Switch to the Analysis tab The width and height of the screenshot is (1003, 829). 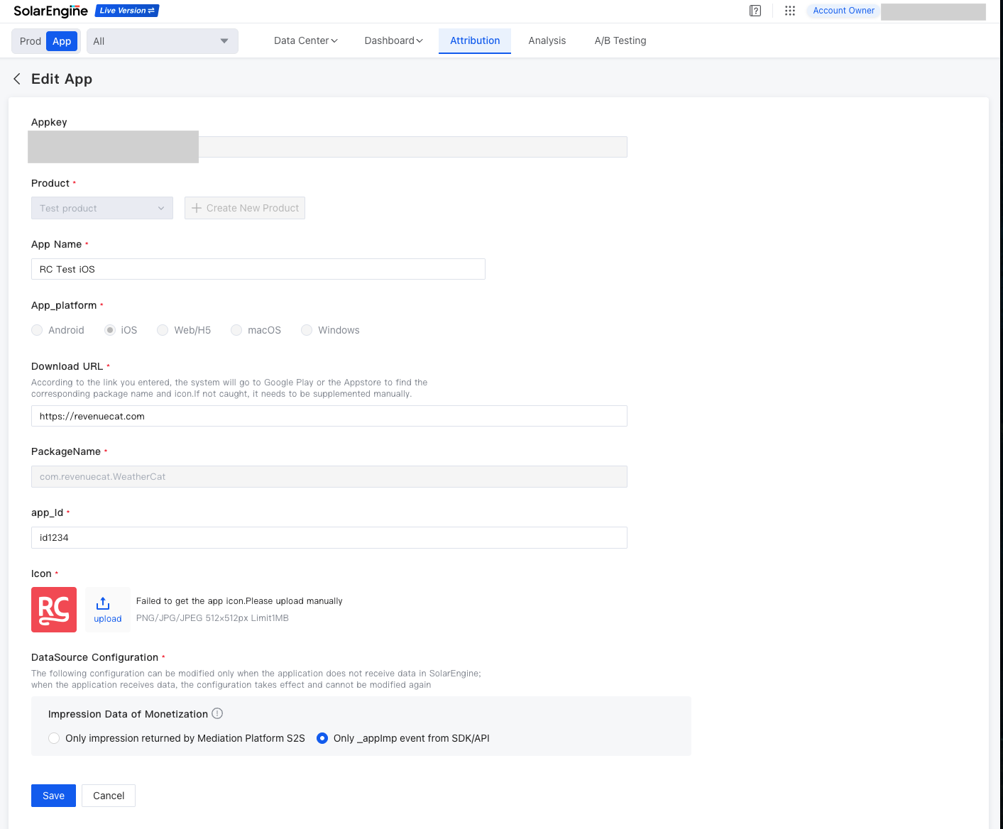(547, 40)
